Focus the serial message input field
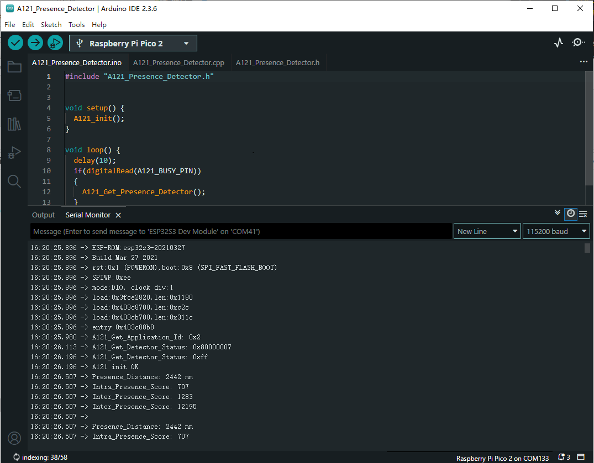Image resolution: width=594 pixels, height=463 pixels. 241,231
